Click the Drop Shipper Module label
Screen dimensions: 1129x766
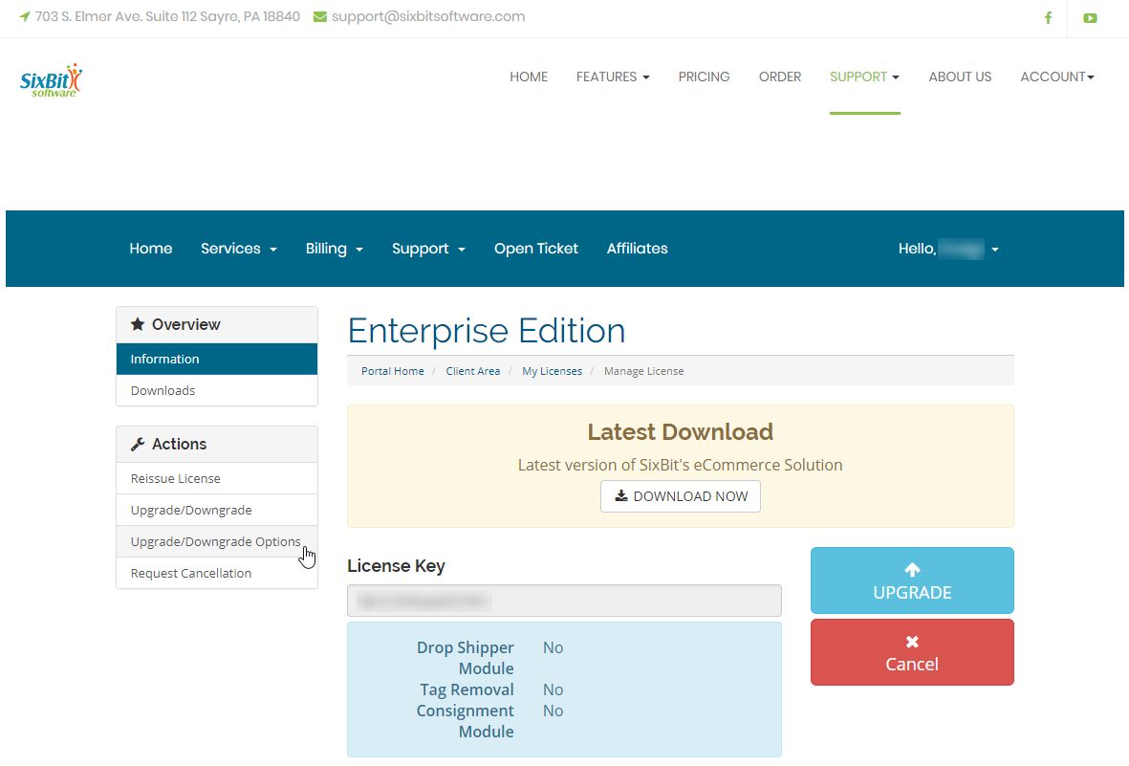tap(466, 658)
